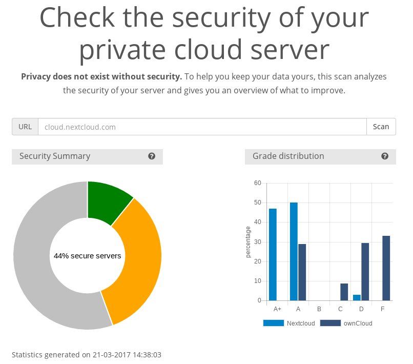This screenshot has width=413, height=364.
Task: Toggle ownCloud legend color box
Action: 331,323
